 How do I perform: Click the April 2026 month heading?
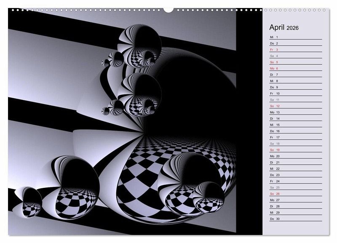click(x=284, y=27)
